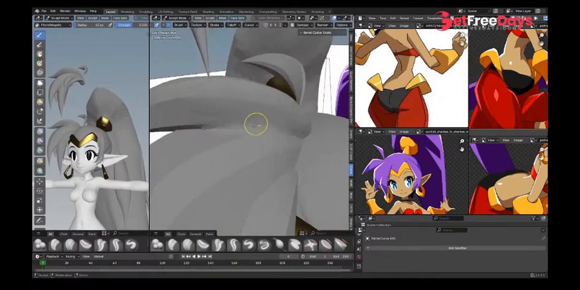Open the Stroke settings dropdown
This screenshot has height=290, width=580.
(x=215, y=25)
